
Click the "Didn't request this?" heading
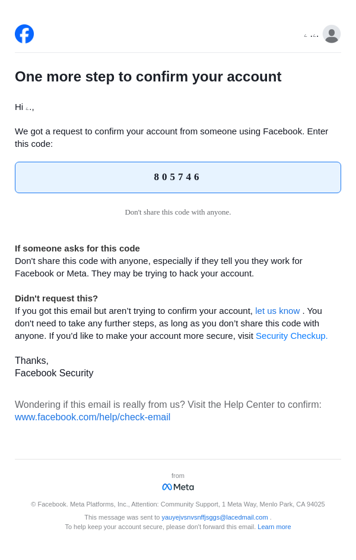click(x=56, y=298)
